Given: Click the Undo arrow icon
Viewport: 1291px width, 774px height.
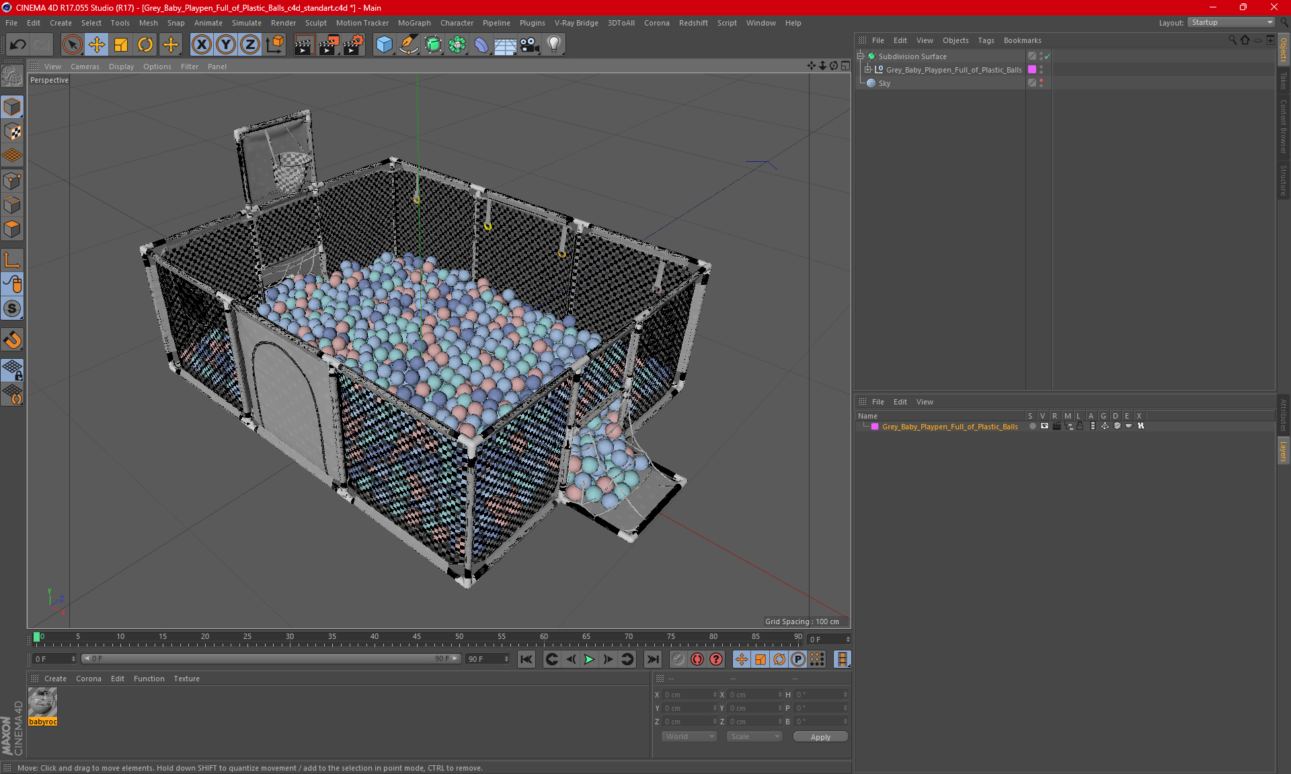Looking at the screenshot, I should [x=18, y=45].
